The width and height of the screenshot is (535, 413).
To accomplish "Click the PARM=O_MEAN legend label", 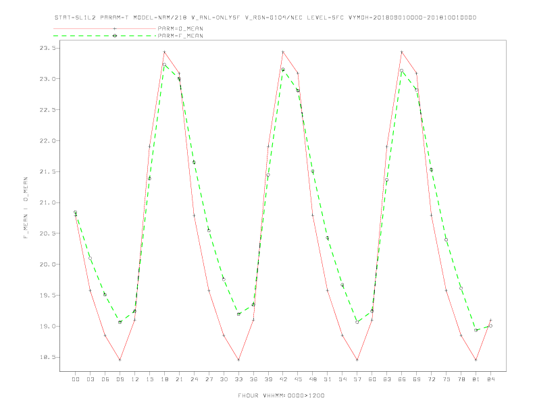I will tap(180, 28).
